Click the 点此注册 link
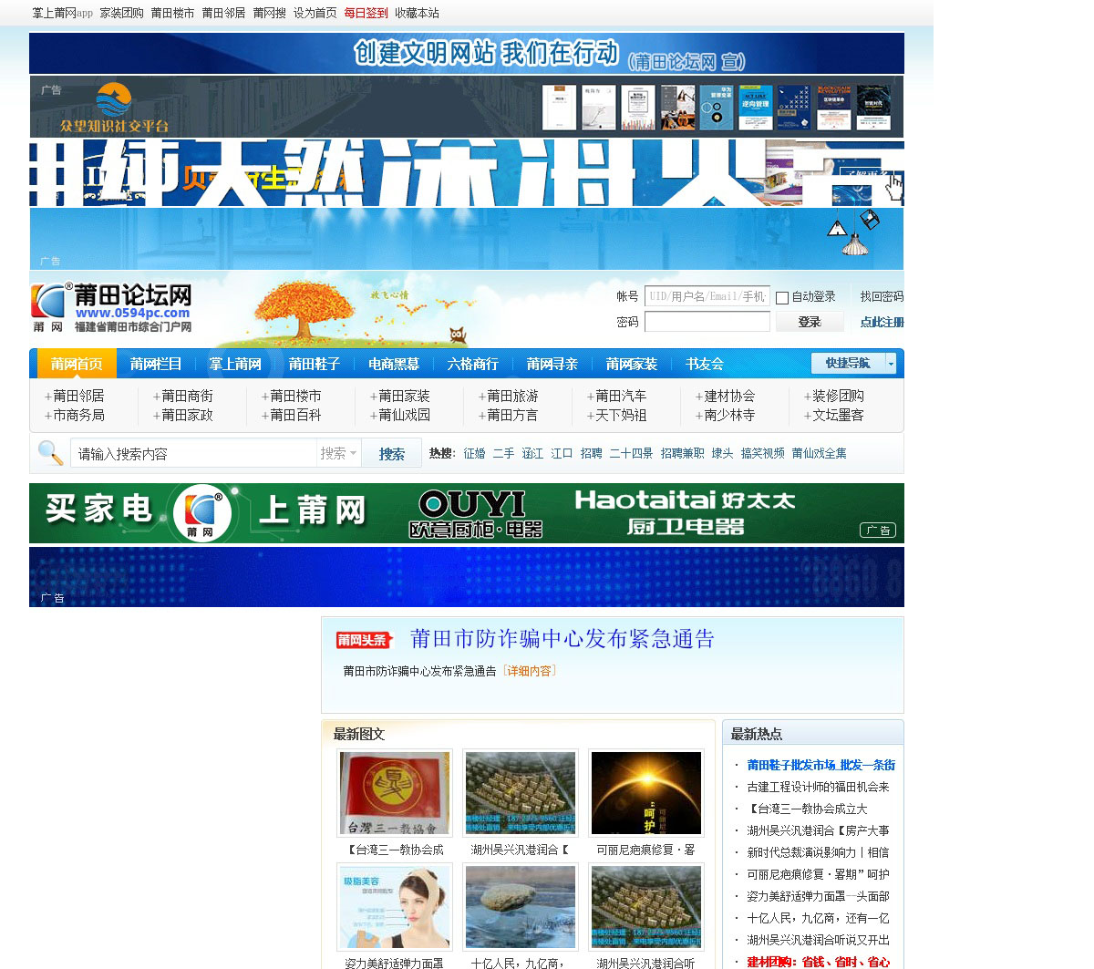Viewport: 1094px width, 969px height. 882,322
